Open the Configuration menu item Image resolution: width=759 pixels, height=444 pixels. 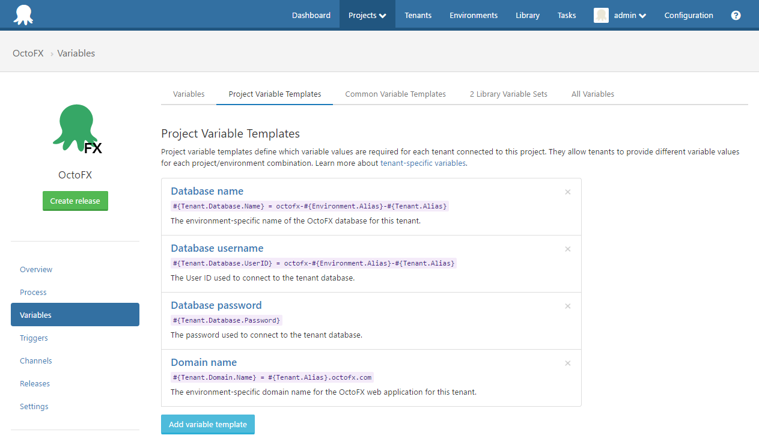click(689, 15)
